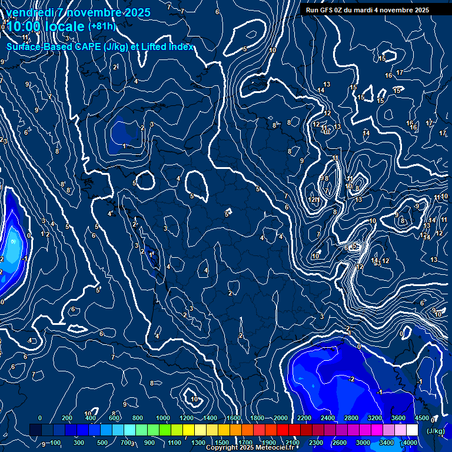Click the legend label '700'

tap(126, 443)
